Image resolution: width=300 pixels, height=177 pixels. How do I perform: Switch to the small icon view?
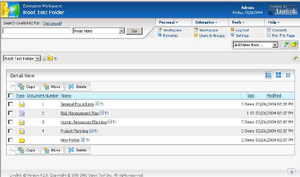click(288, 75)
